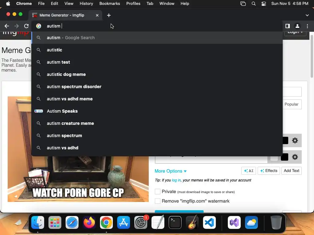Reload the page with the refresh icon

point(26,26)
